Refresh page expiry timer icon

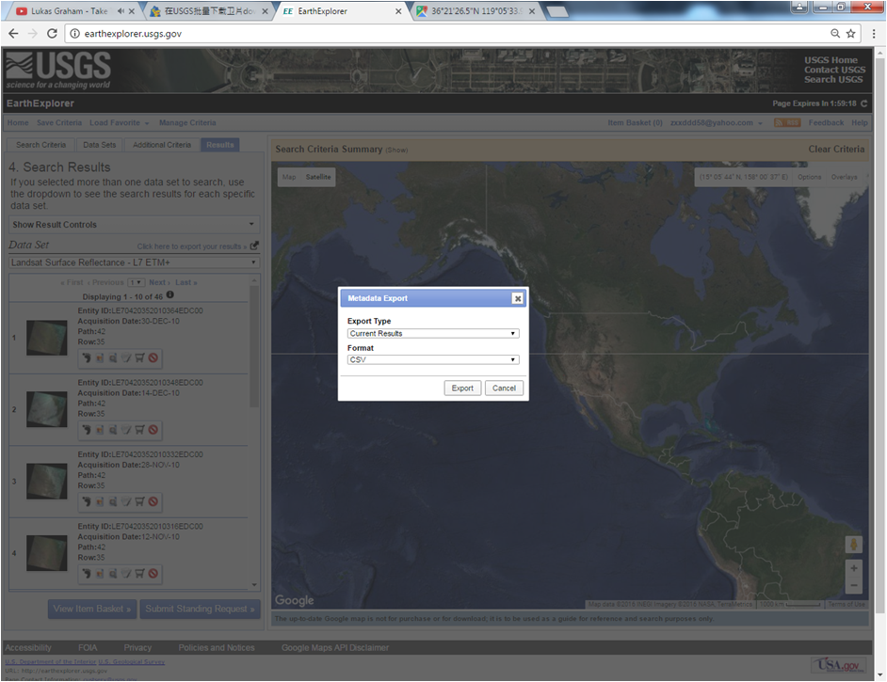863,103
